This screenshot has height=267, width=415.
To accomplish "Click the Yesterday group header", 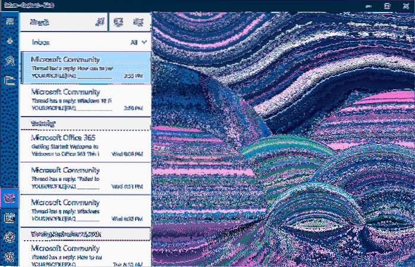I will point(86,123).
